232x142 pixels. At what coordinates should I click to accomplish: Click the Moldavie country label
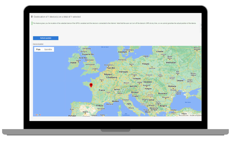point(172,86)
